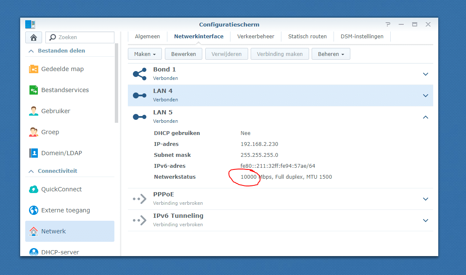466x275 pixels.
Task: Click the sidebar vertical scrollbar
Action: (x=116, y=83)
